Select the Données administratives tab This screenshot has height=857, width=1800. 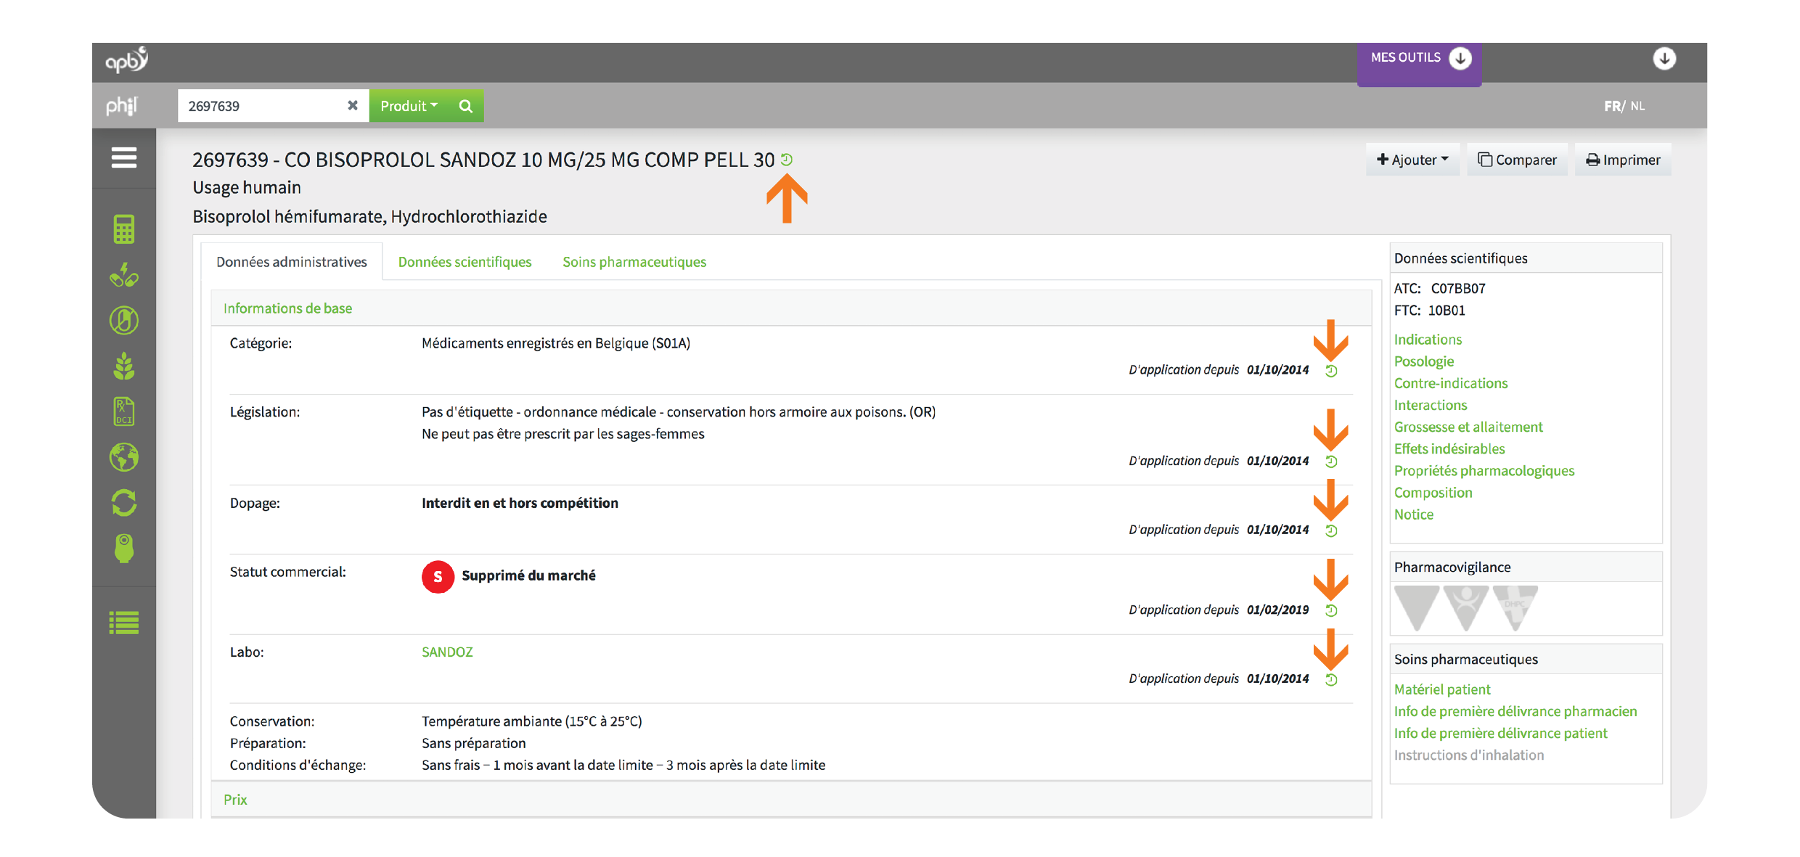tap(292, 262)
